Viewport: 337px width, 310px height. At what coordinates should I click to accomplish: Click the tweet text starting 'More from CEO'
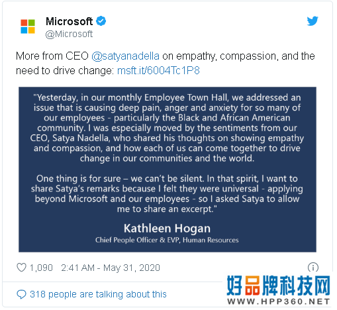(166, 64)
